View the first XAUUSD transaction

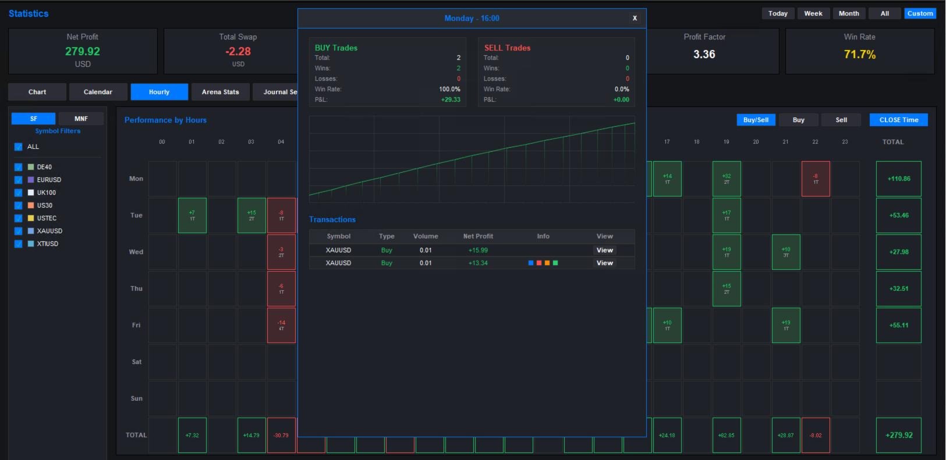605,250
